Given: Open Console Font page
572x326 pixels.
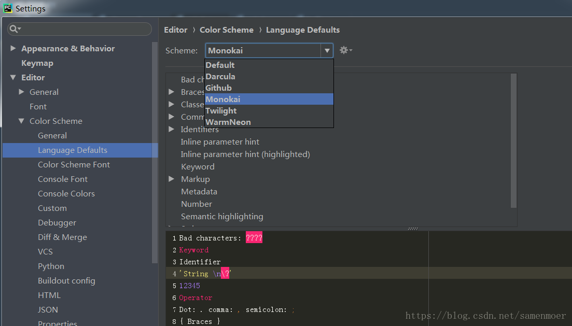Looking at the screenshot, I should click(x=63, y=179).
